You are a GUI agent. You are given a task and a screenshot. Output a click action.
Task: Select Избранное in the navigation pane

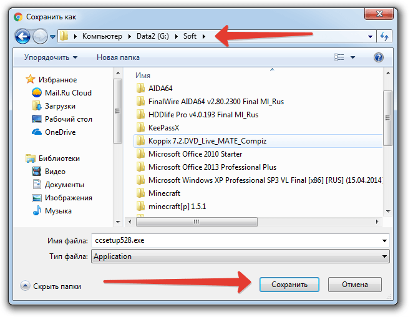click(58, 80)
